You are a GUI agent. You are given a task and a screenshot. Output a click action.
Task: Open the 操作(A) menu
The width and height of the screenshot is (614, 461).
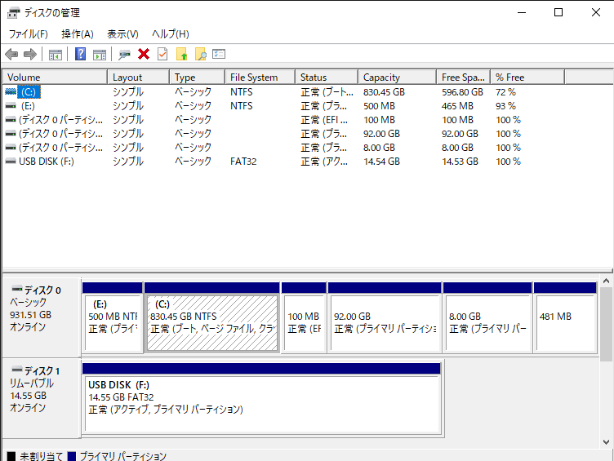tap(78, 34)
